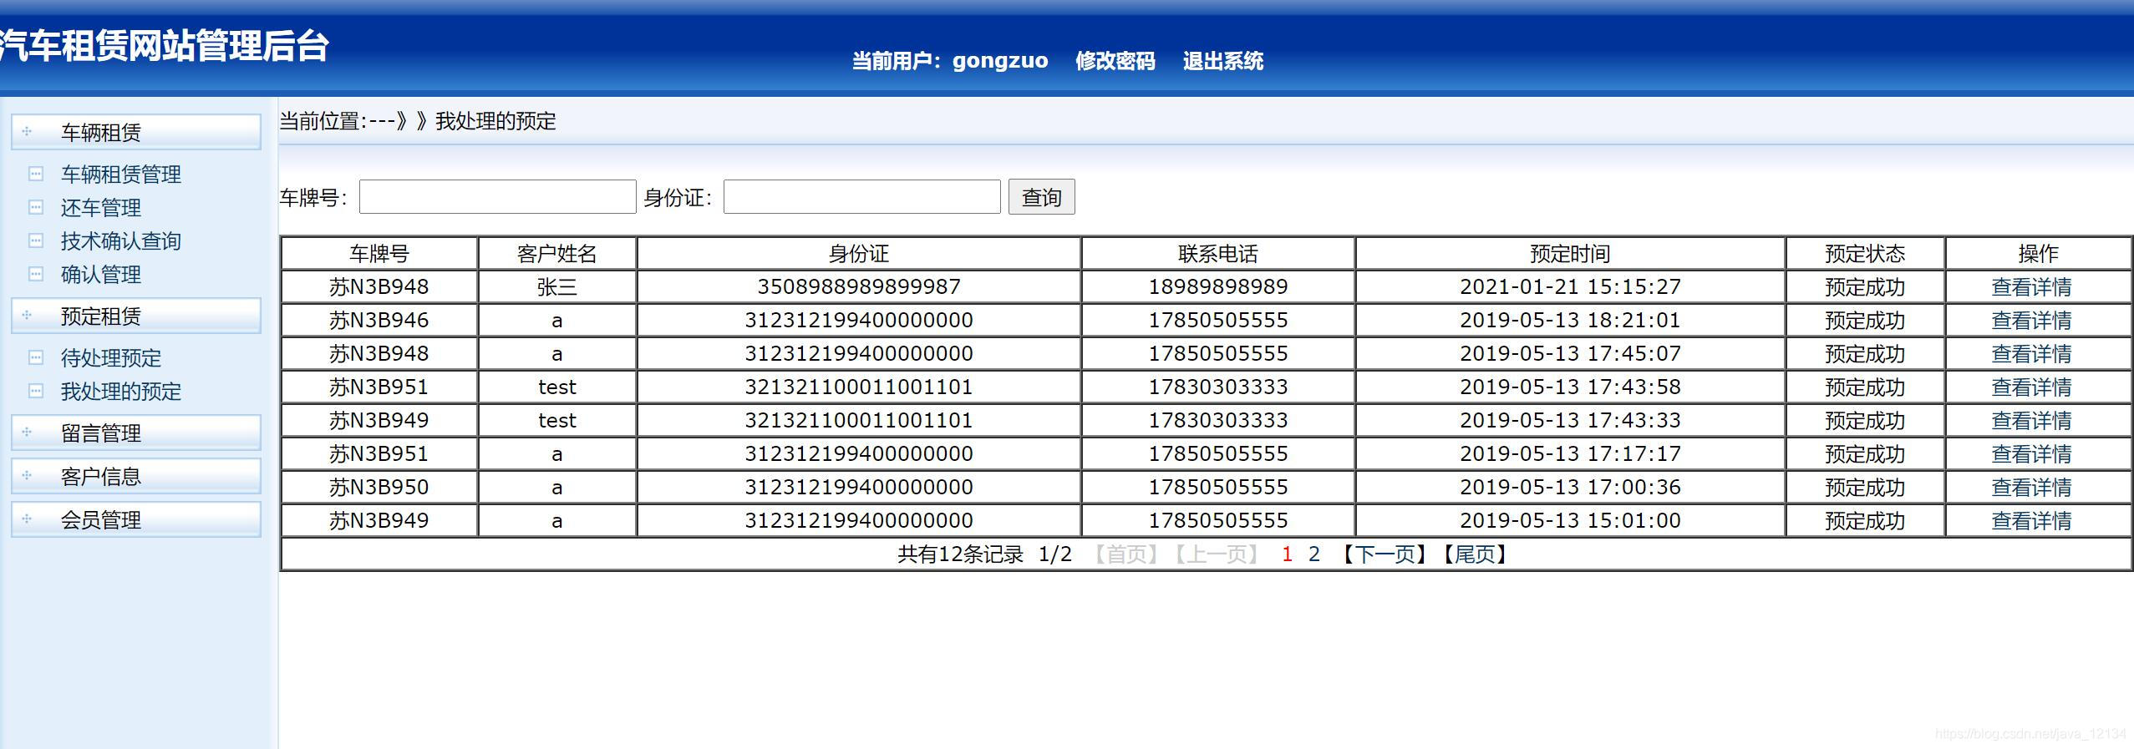Viewport: 2134px width, 749px height.
Task: Open 查看详情 for 17:45:07 booking
Action: tap(2031, 354)
